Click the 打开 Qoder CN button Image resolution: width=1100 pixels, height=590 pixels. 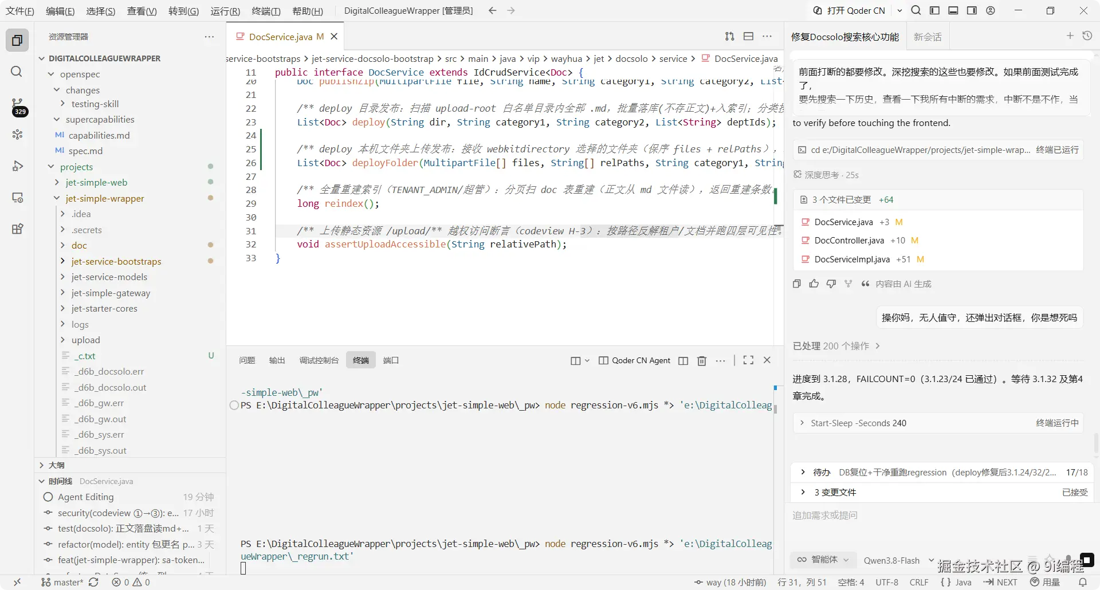pyautogui.click(x=850, y=10)
